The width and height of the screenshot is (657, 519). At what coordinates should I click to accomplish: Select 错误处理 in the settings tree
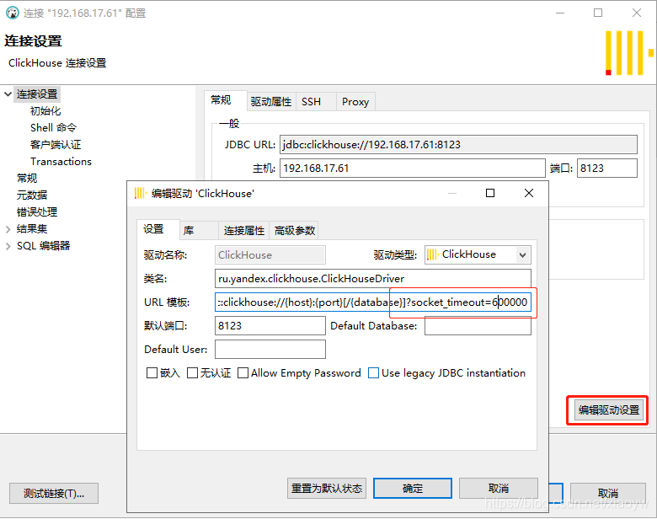click(x=37, y=211)
